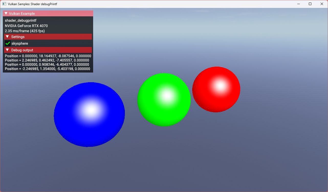The image size is (328, 192).
Task: Uncheck the skysphere checkbox
Action: coord(8,43)
